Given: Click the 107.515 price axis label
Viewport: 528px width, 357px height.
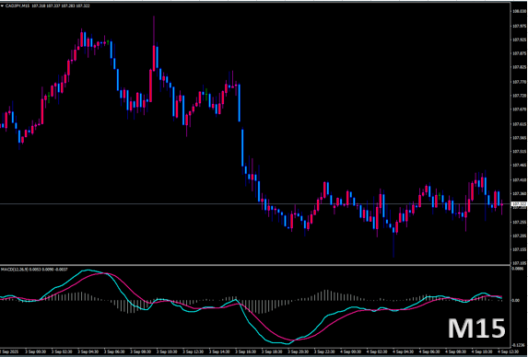Looking at the screenshot, I should tap(519, 152).
